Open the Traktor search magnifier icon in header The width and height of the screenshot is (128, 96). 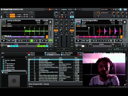114,10
